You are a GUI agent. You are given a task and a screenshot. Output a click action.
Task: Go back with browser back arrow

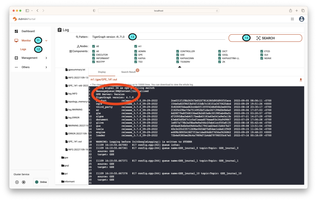37,11
